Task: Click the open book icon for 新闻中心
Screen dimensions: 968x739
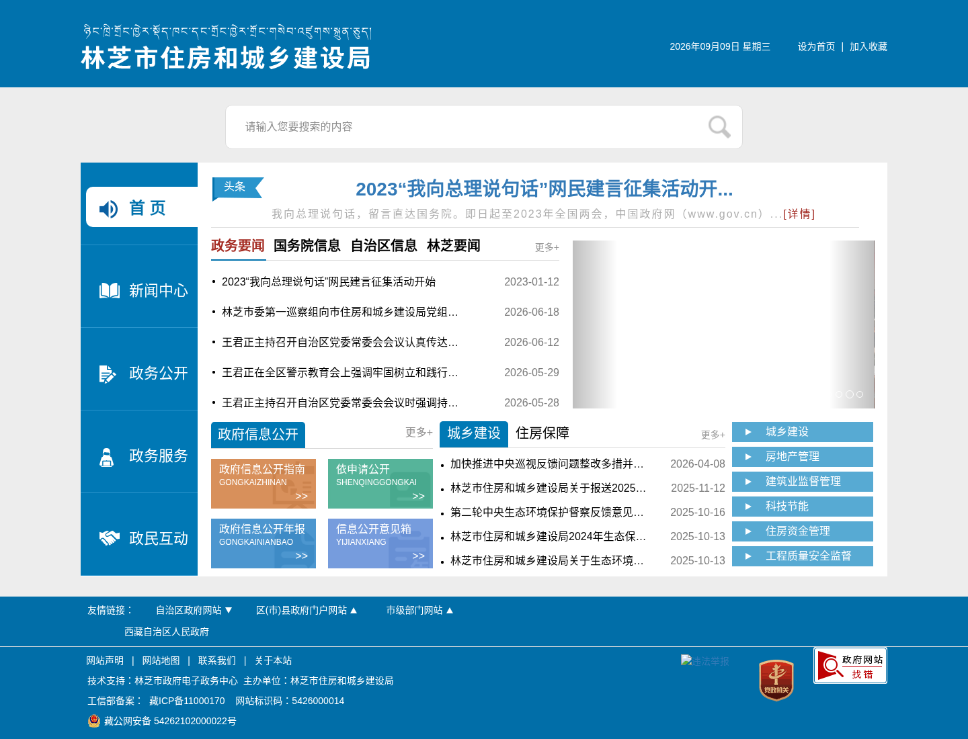Action: pos(110,290)
